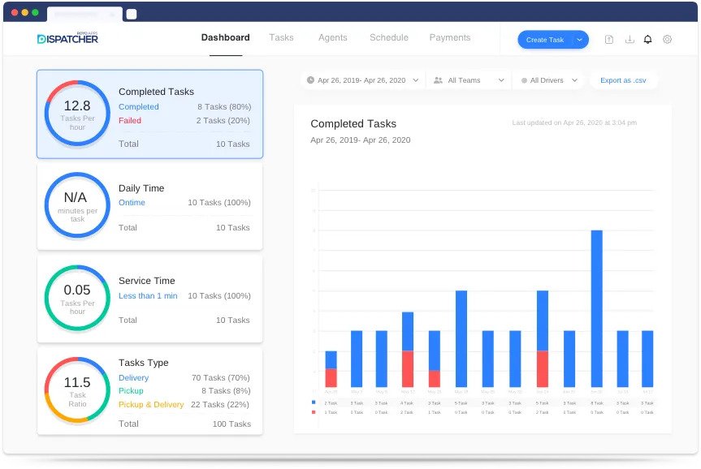Click the people icon beside All Teams
Viewport: 701px width, 469px height.
click(438, 80)
